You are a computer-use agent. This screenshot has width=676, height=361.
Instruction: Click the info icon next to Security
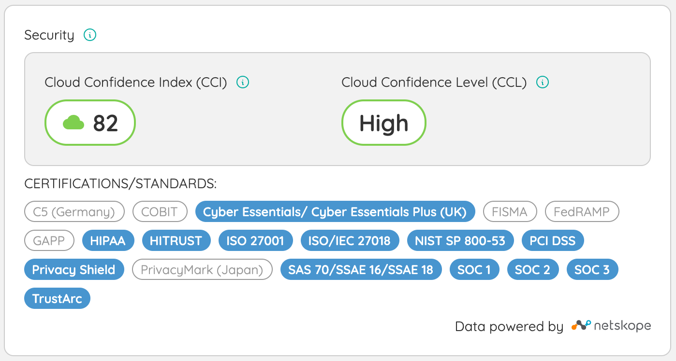pyautogui.click(x=90, y=35)
